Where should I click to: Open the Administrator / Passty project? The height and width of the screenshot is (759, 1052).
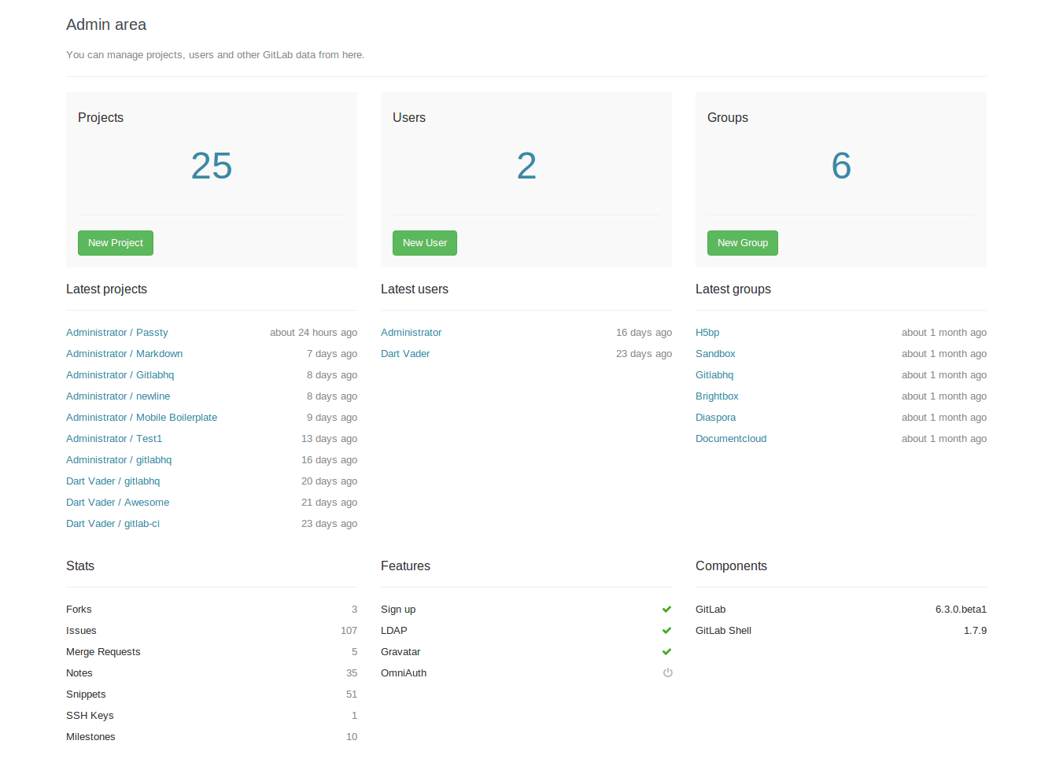[x=116, y=333]
